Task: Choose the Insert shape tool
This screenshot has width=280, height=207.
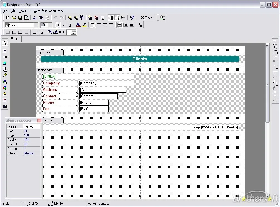Action: click(5, 82)
